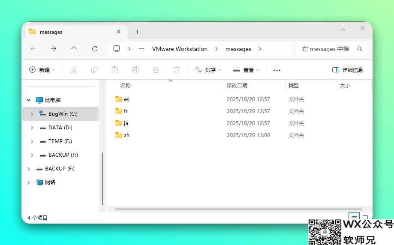Expand the BugWin (C:) drive tree node

click(x=32, y=114)
